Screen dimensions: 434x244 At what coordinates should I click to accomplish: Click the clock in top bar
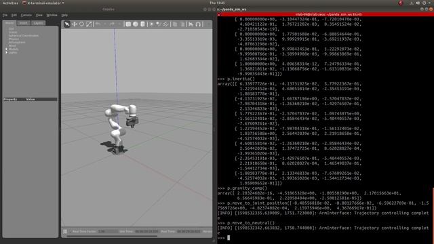pyautogui.click(x=217, y=3)
